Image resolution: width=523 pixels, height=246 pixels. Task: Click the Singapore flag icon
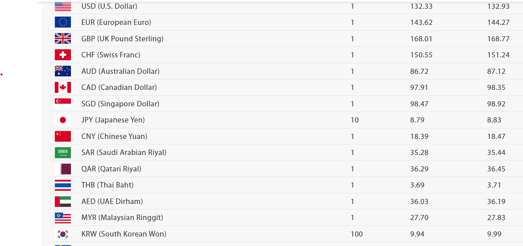[63, 103]
